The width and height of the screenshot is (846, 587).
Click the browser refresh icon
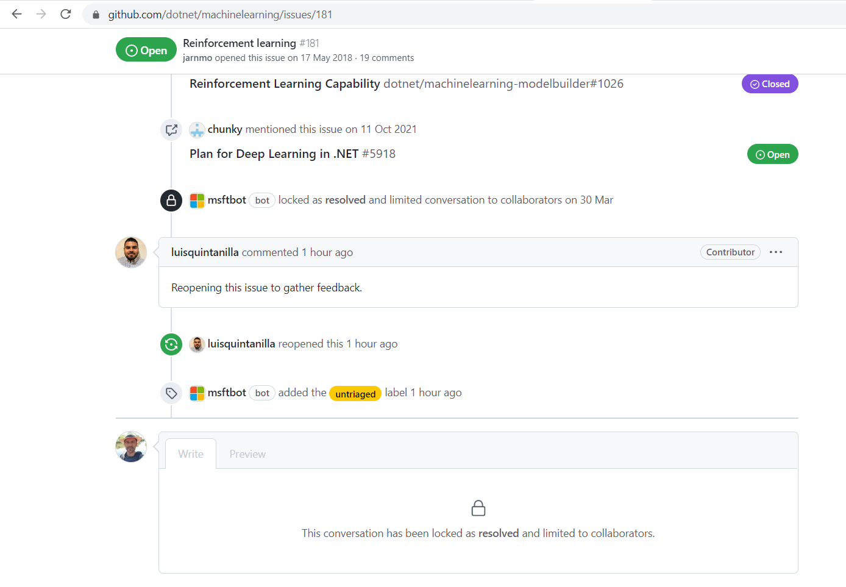[x=65, y=14]
